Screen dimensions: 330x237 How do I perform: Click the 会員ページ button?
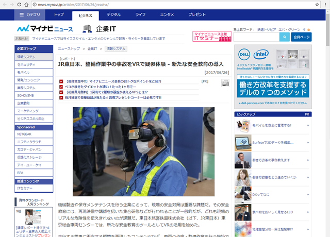[x=301, y=37]
